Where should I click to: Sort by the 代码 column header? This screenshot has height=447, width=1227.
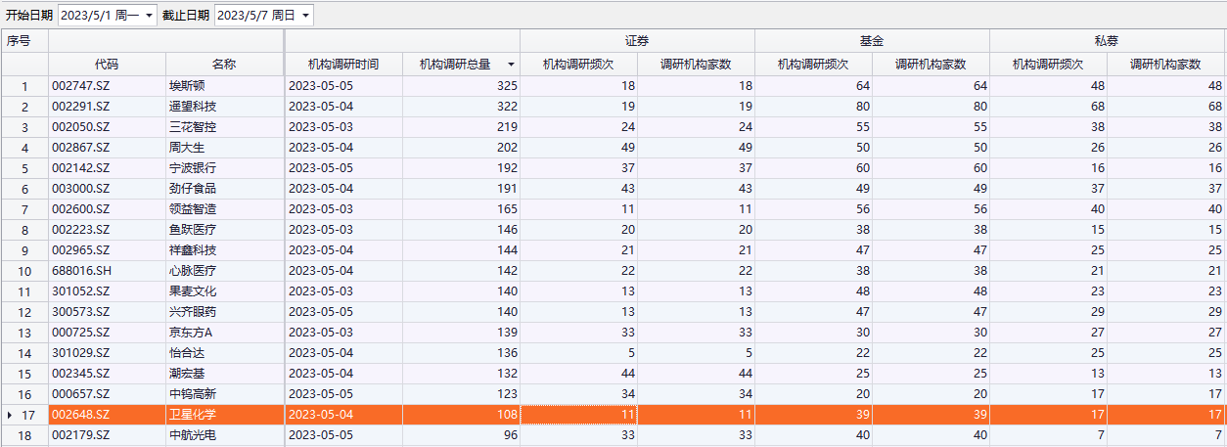[107, 65]
